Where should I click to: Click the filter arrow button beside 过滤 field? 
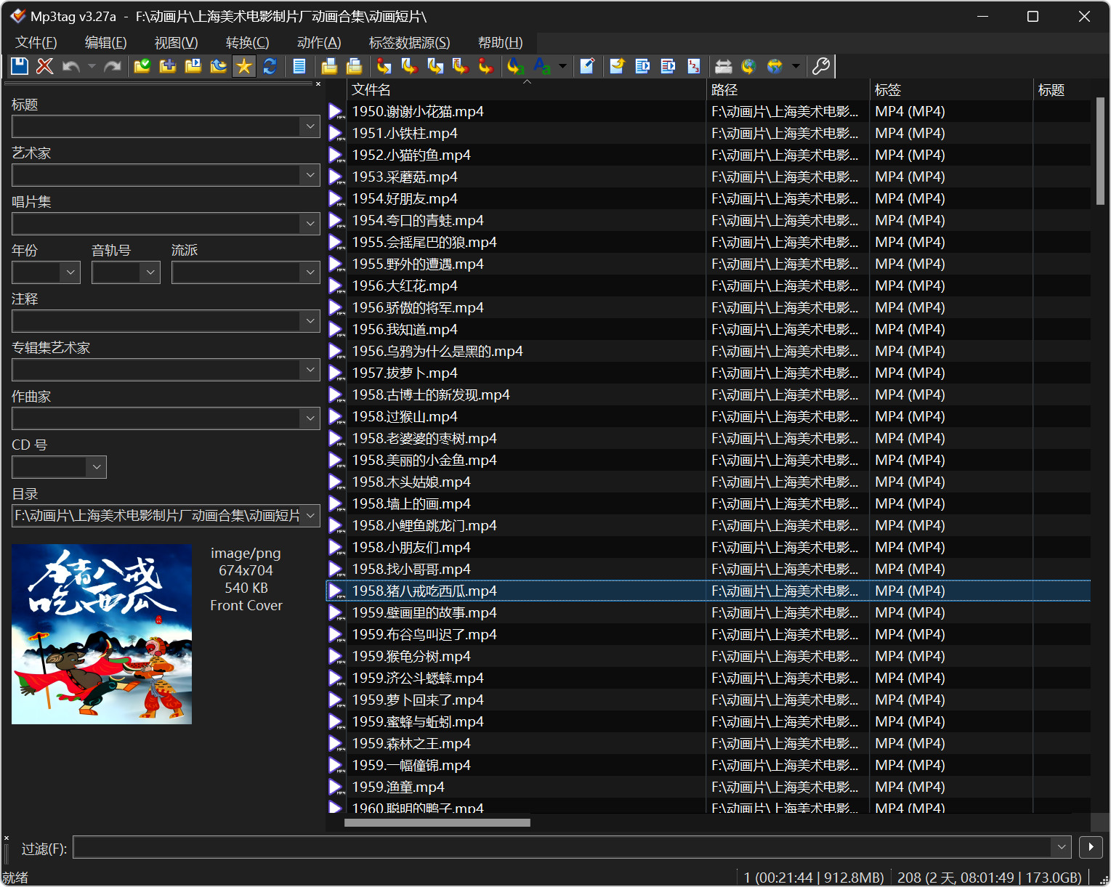point(1091,847)
